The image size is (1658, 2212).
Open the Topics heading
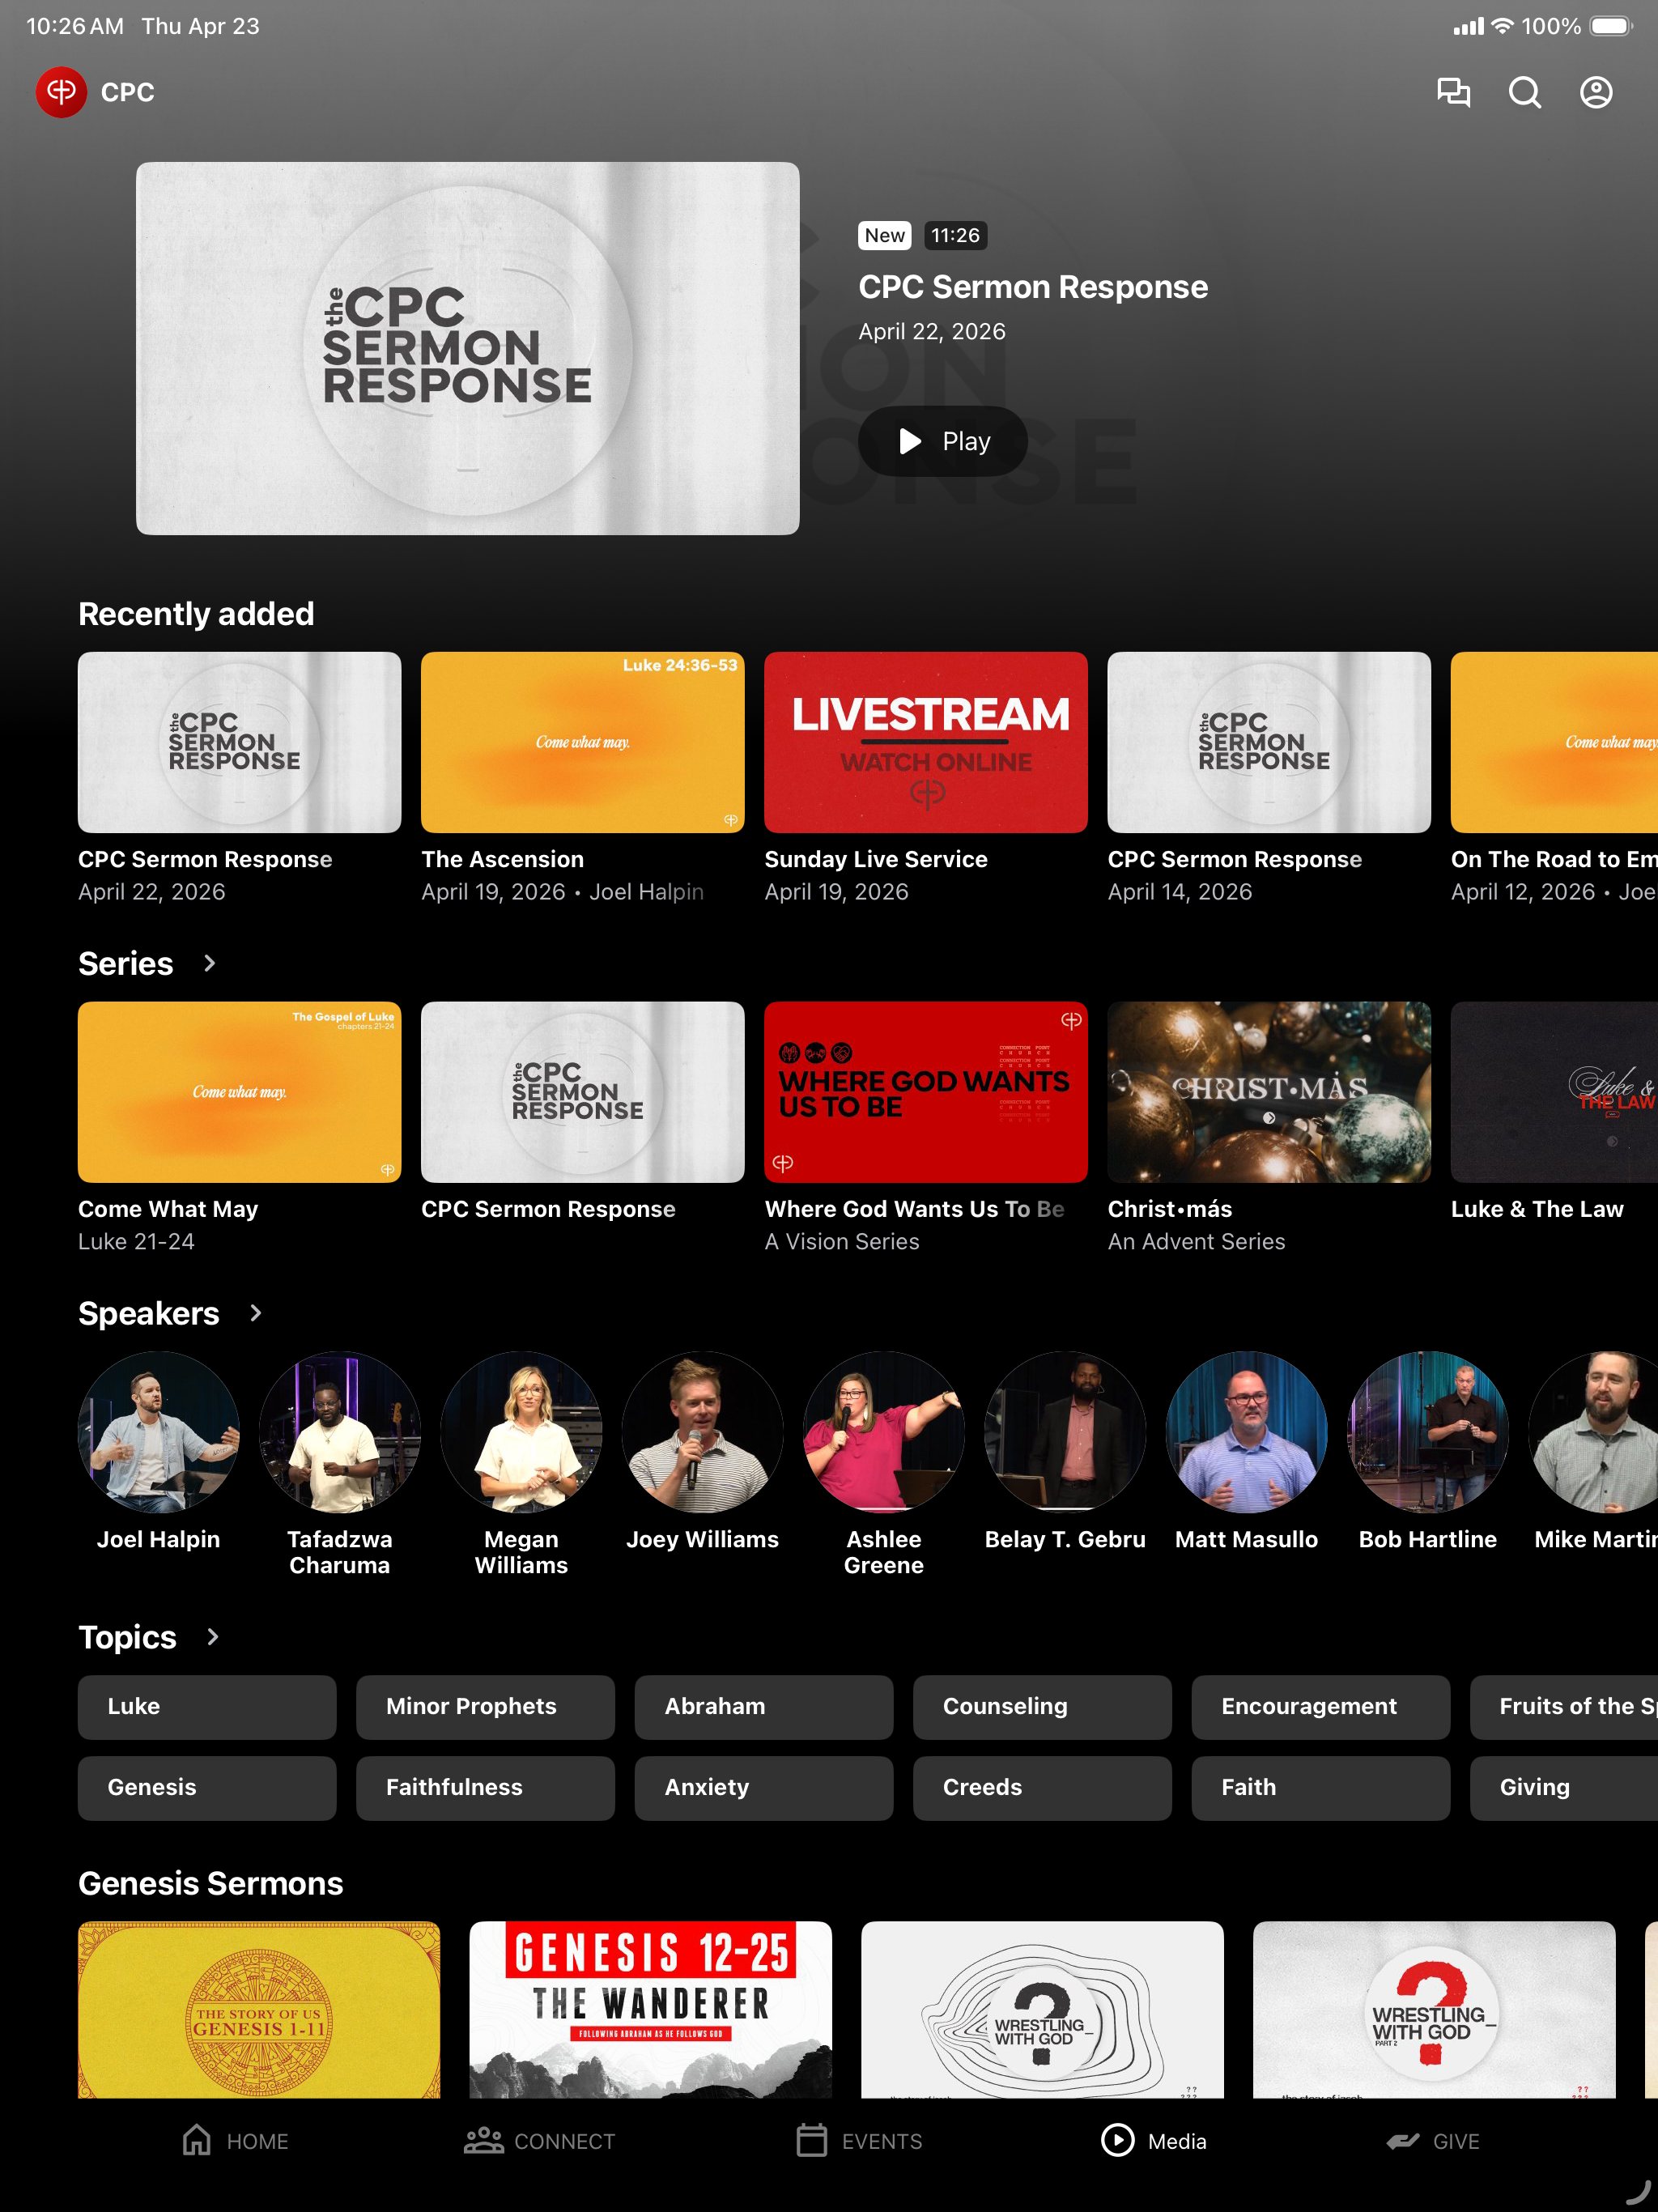click(x=127, y=1637)
